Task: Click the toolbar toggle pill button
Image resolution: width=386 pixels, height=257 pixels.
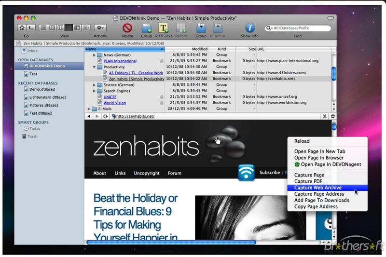Action: click(x=331, y=18)
